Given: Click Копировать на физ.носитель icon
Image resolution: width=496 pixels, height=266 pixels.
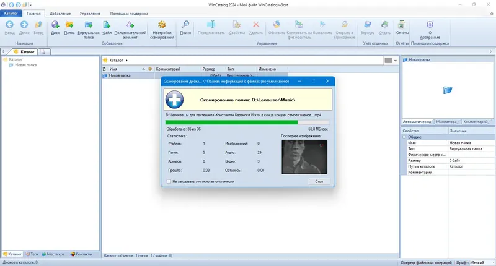Looking at the screenshot, I should [x=299, y=25].
